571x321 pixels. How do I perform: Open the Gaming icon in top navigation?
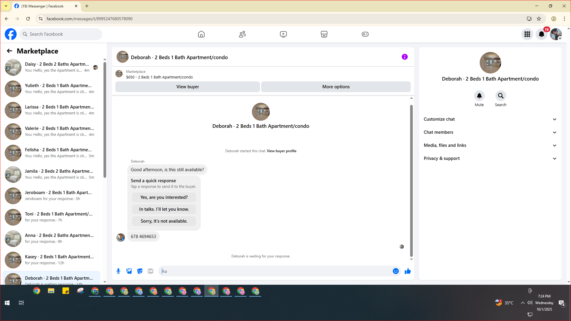(365, 34)
